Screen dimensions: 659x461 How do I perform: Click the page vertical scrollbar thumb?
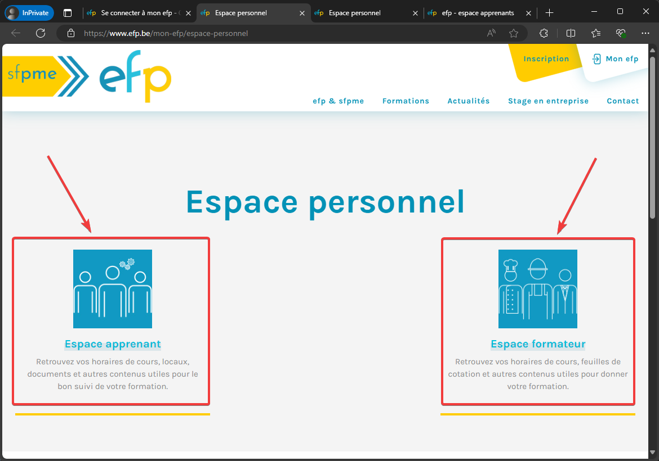(652, 138)
